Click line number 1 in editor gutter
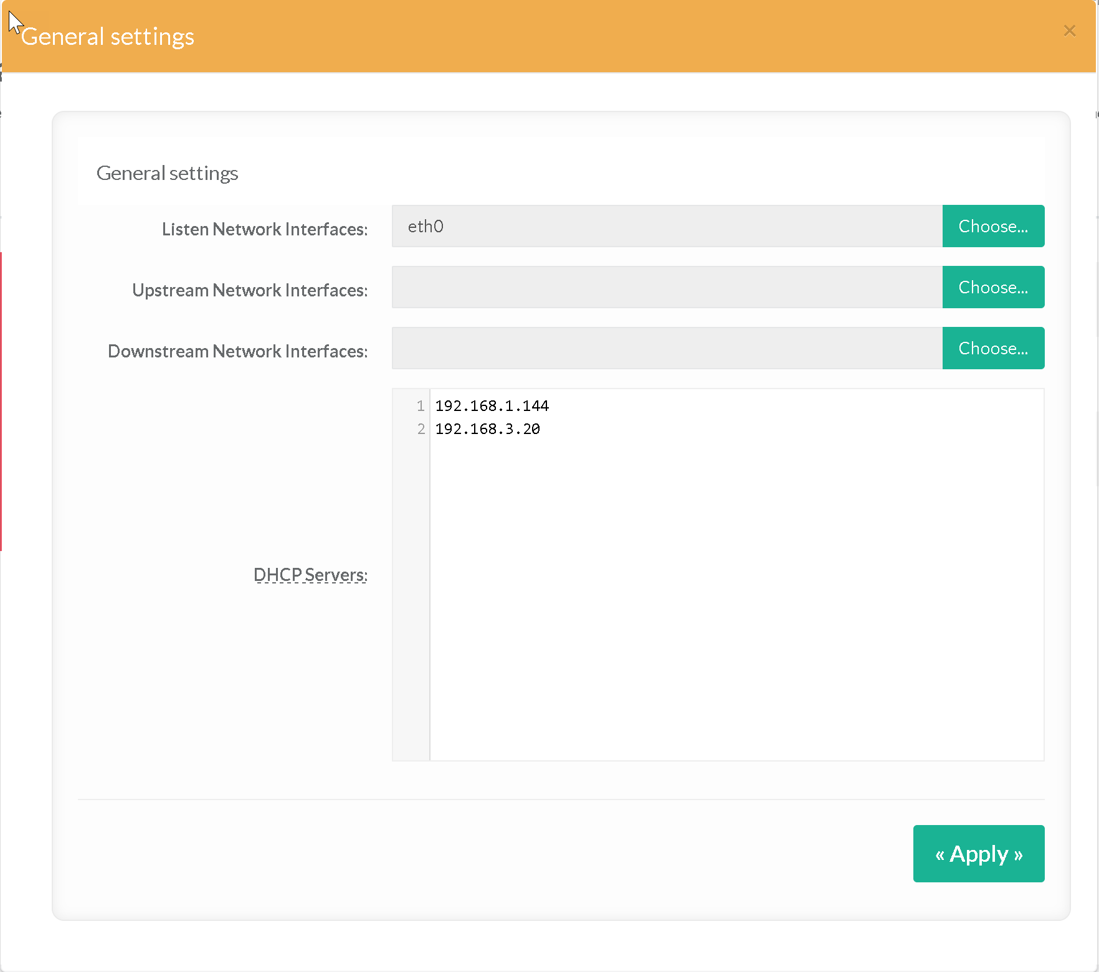The image size is (1099, 972). [421, 406]
